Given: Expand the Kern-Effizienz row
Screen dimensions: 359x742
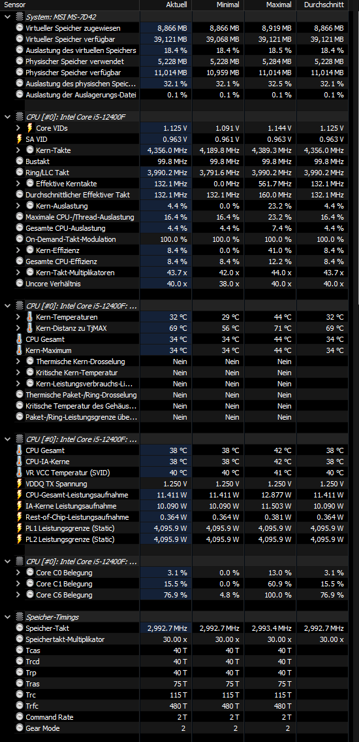Looking at the screenshot, I should 18,250.
